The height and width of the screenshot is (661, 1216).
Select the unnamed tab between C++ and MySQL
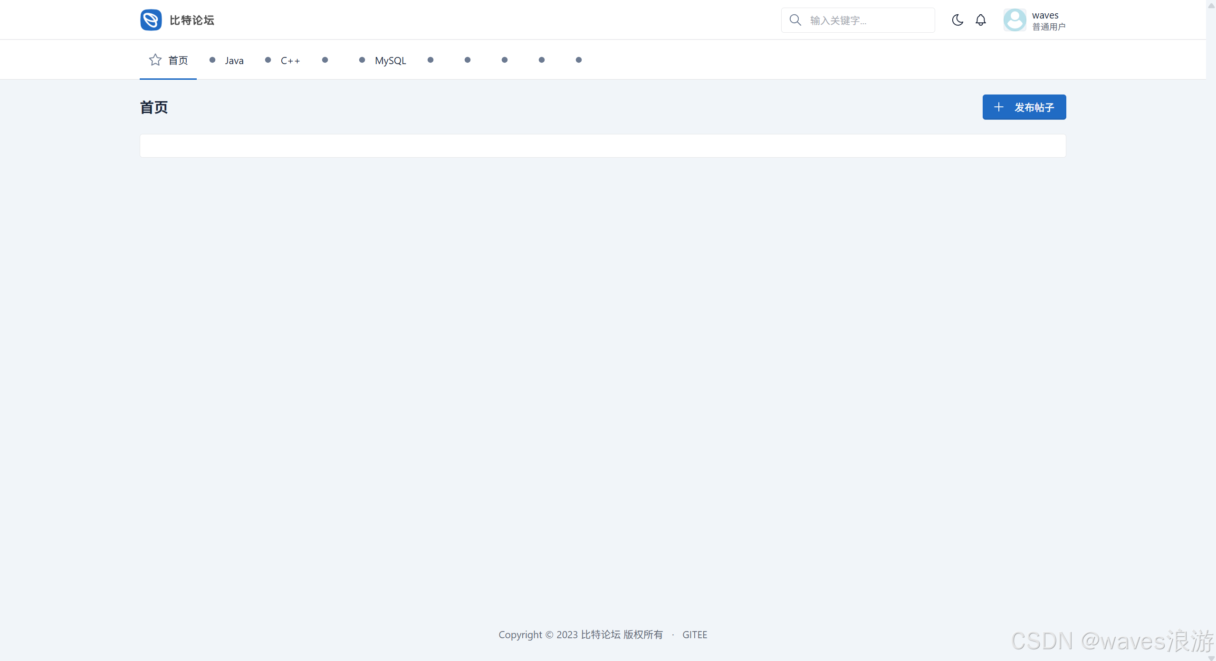point(325,60)
